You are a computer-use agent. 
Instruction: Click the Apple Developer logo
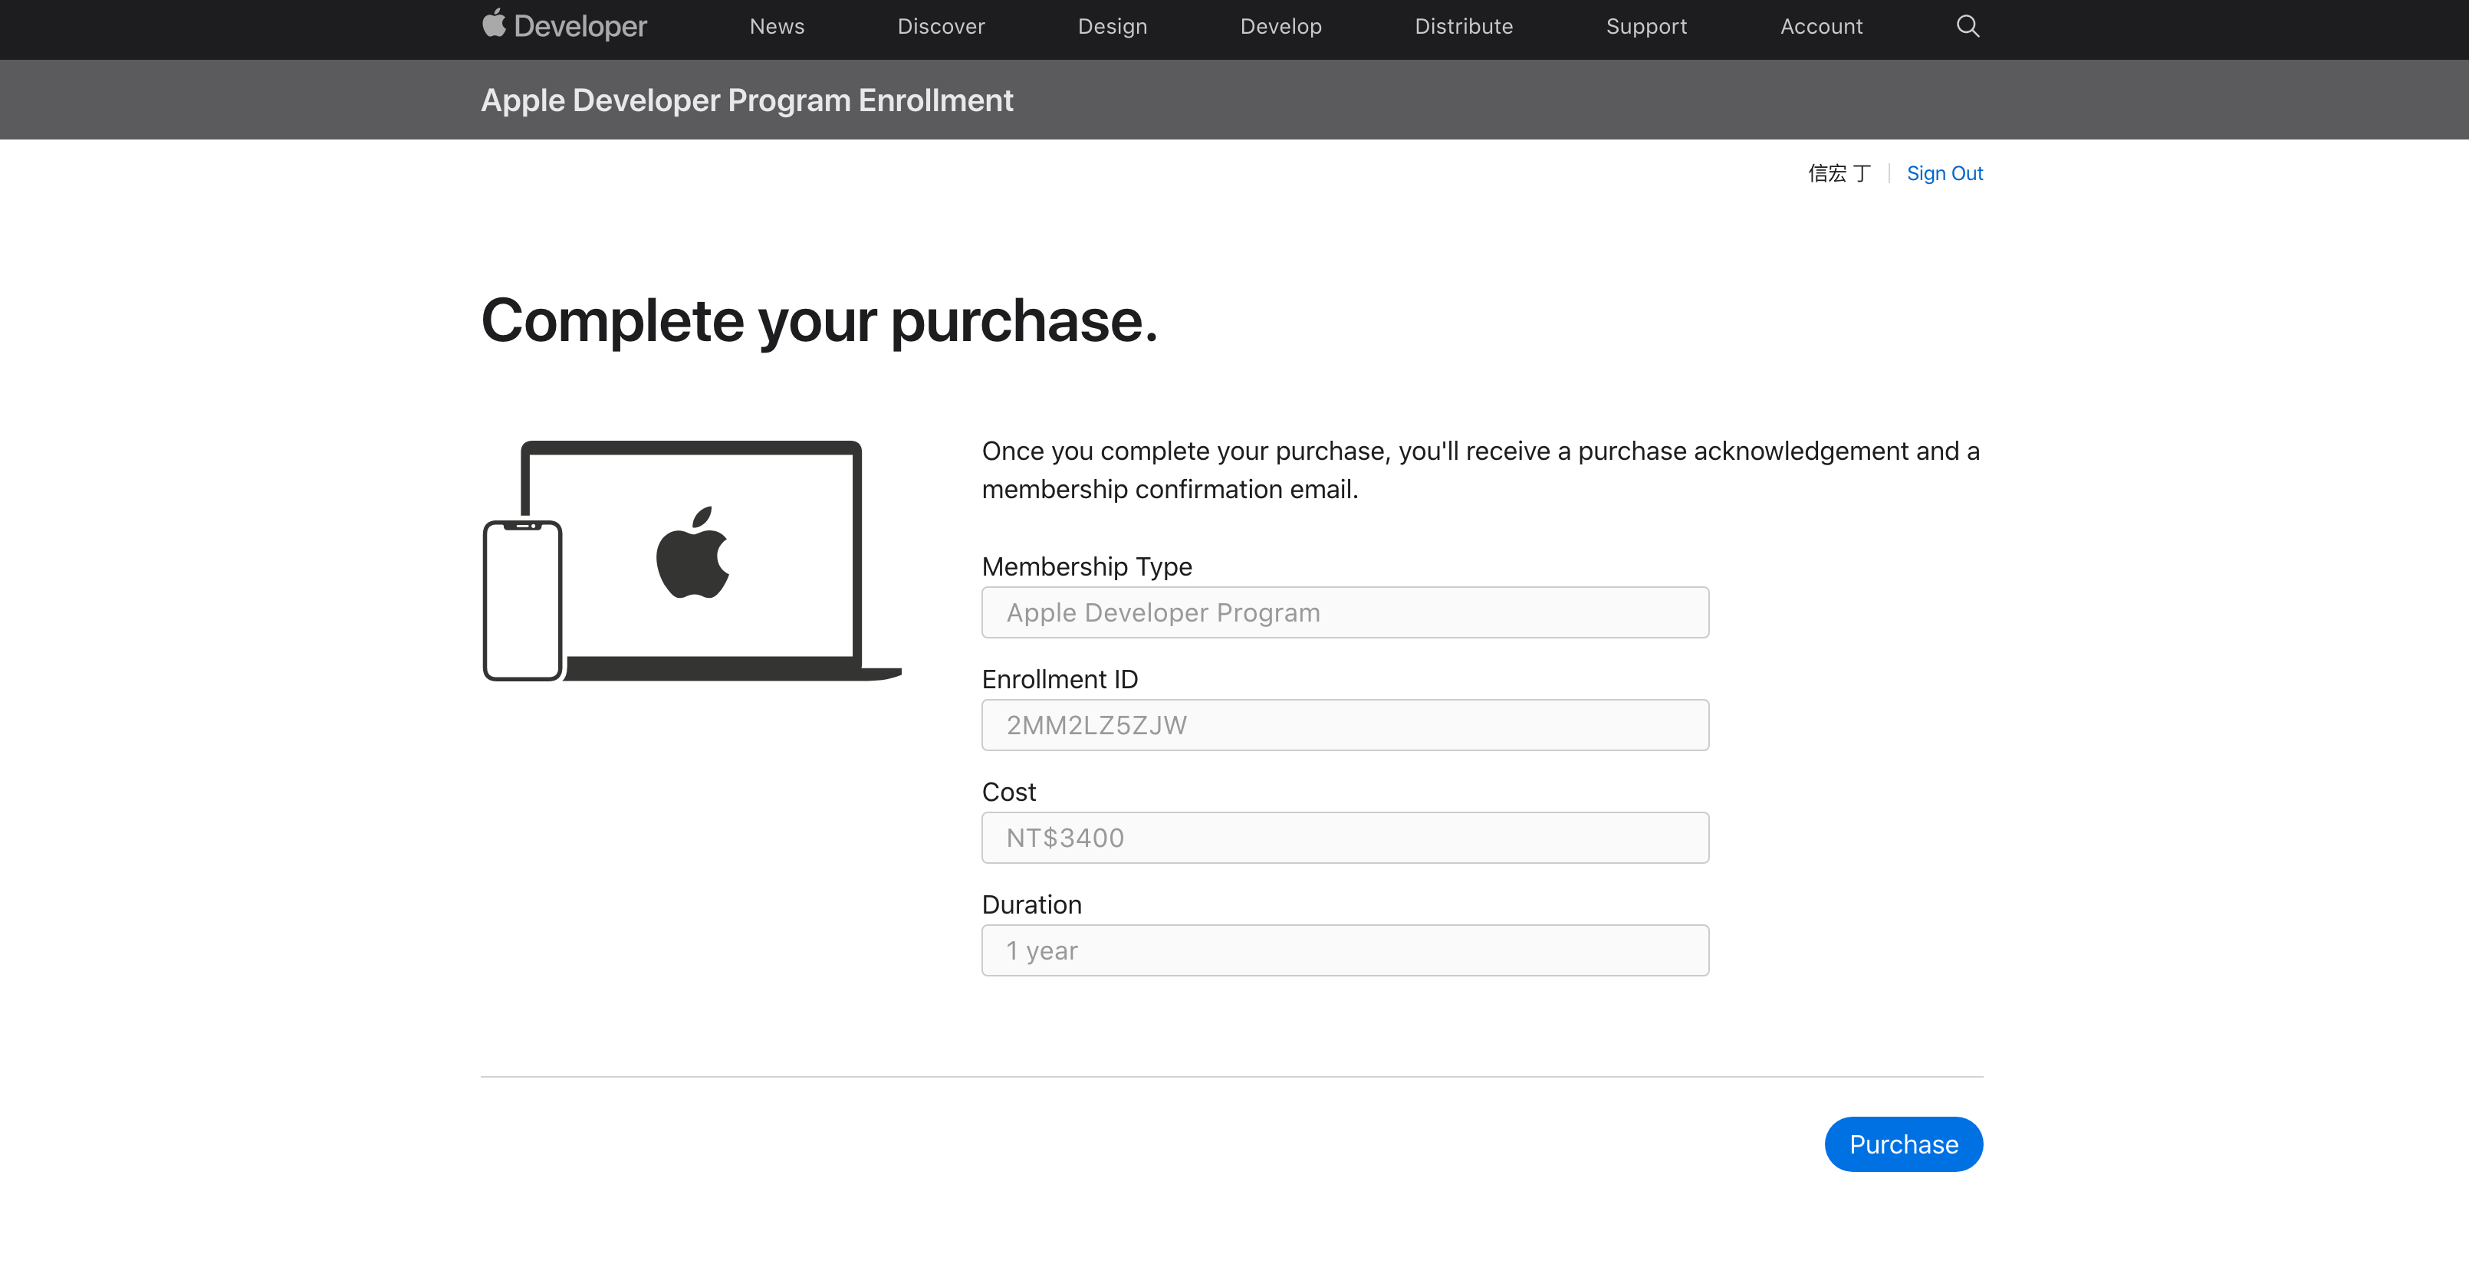[564, 26]
